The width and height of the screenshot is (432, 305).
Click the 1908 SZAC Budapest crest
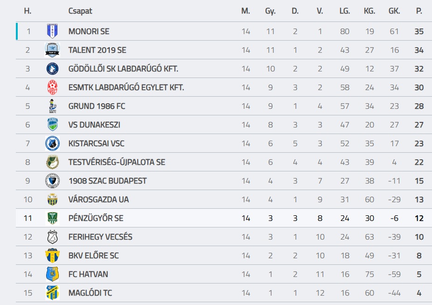pos(52,181)
